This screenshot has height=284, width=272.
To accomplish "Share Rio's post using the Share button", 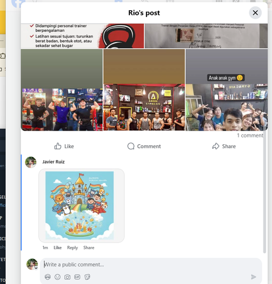I will point(224,146).
